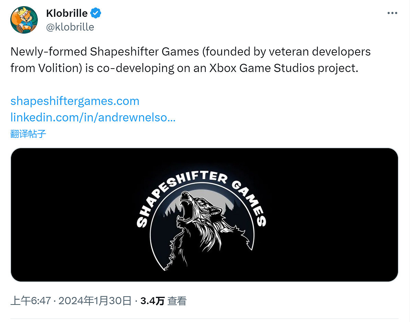Open the linkedin.com profile link
Image resolution: width=410 pixels, height=322 pixels.
pyautogui.click(x=93, y=117)
